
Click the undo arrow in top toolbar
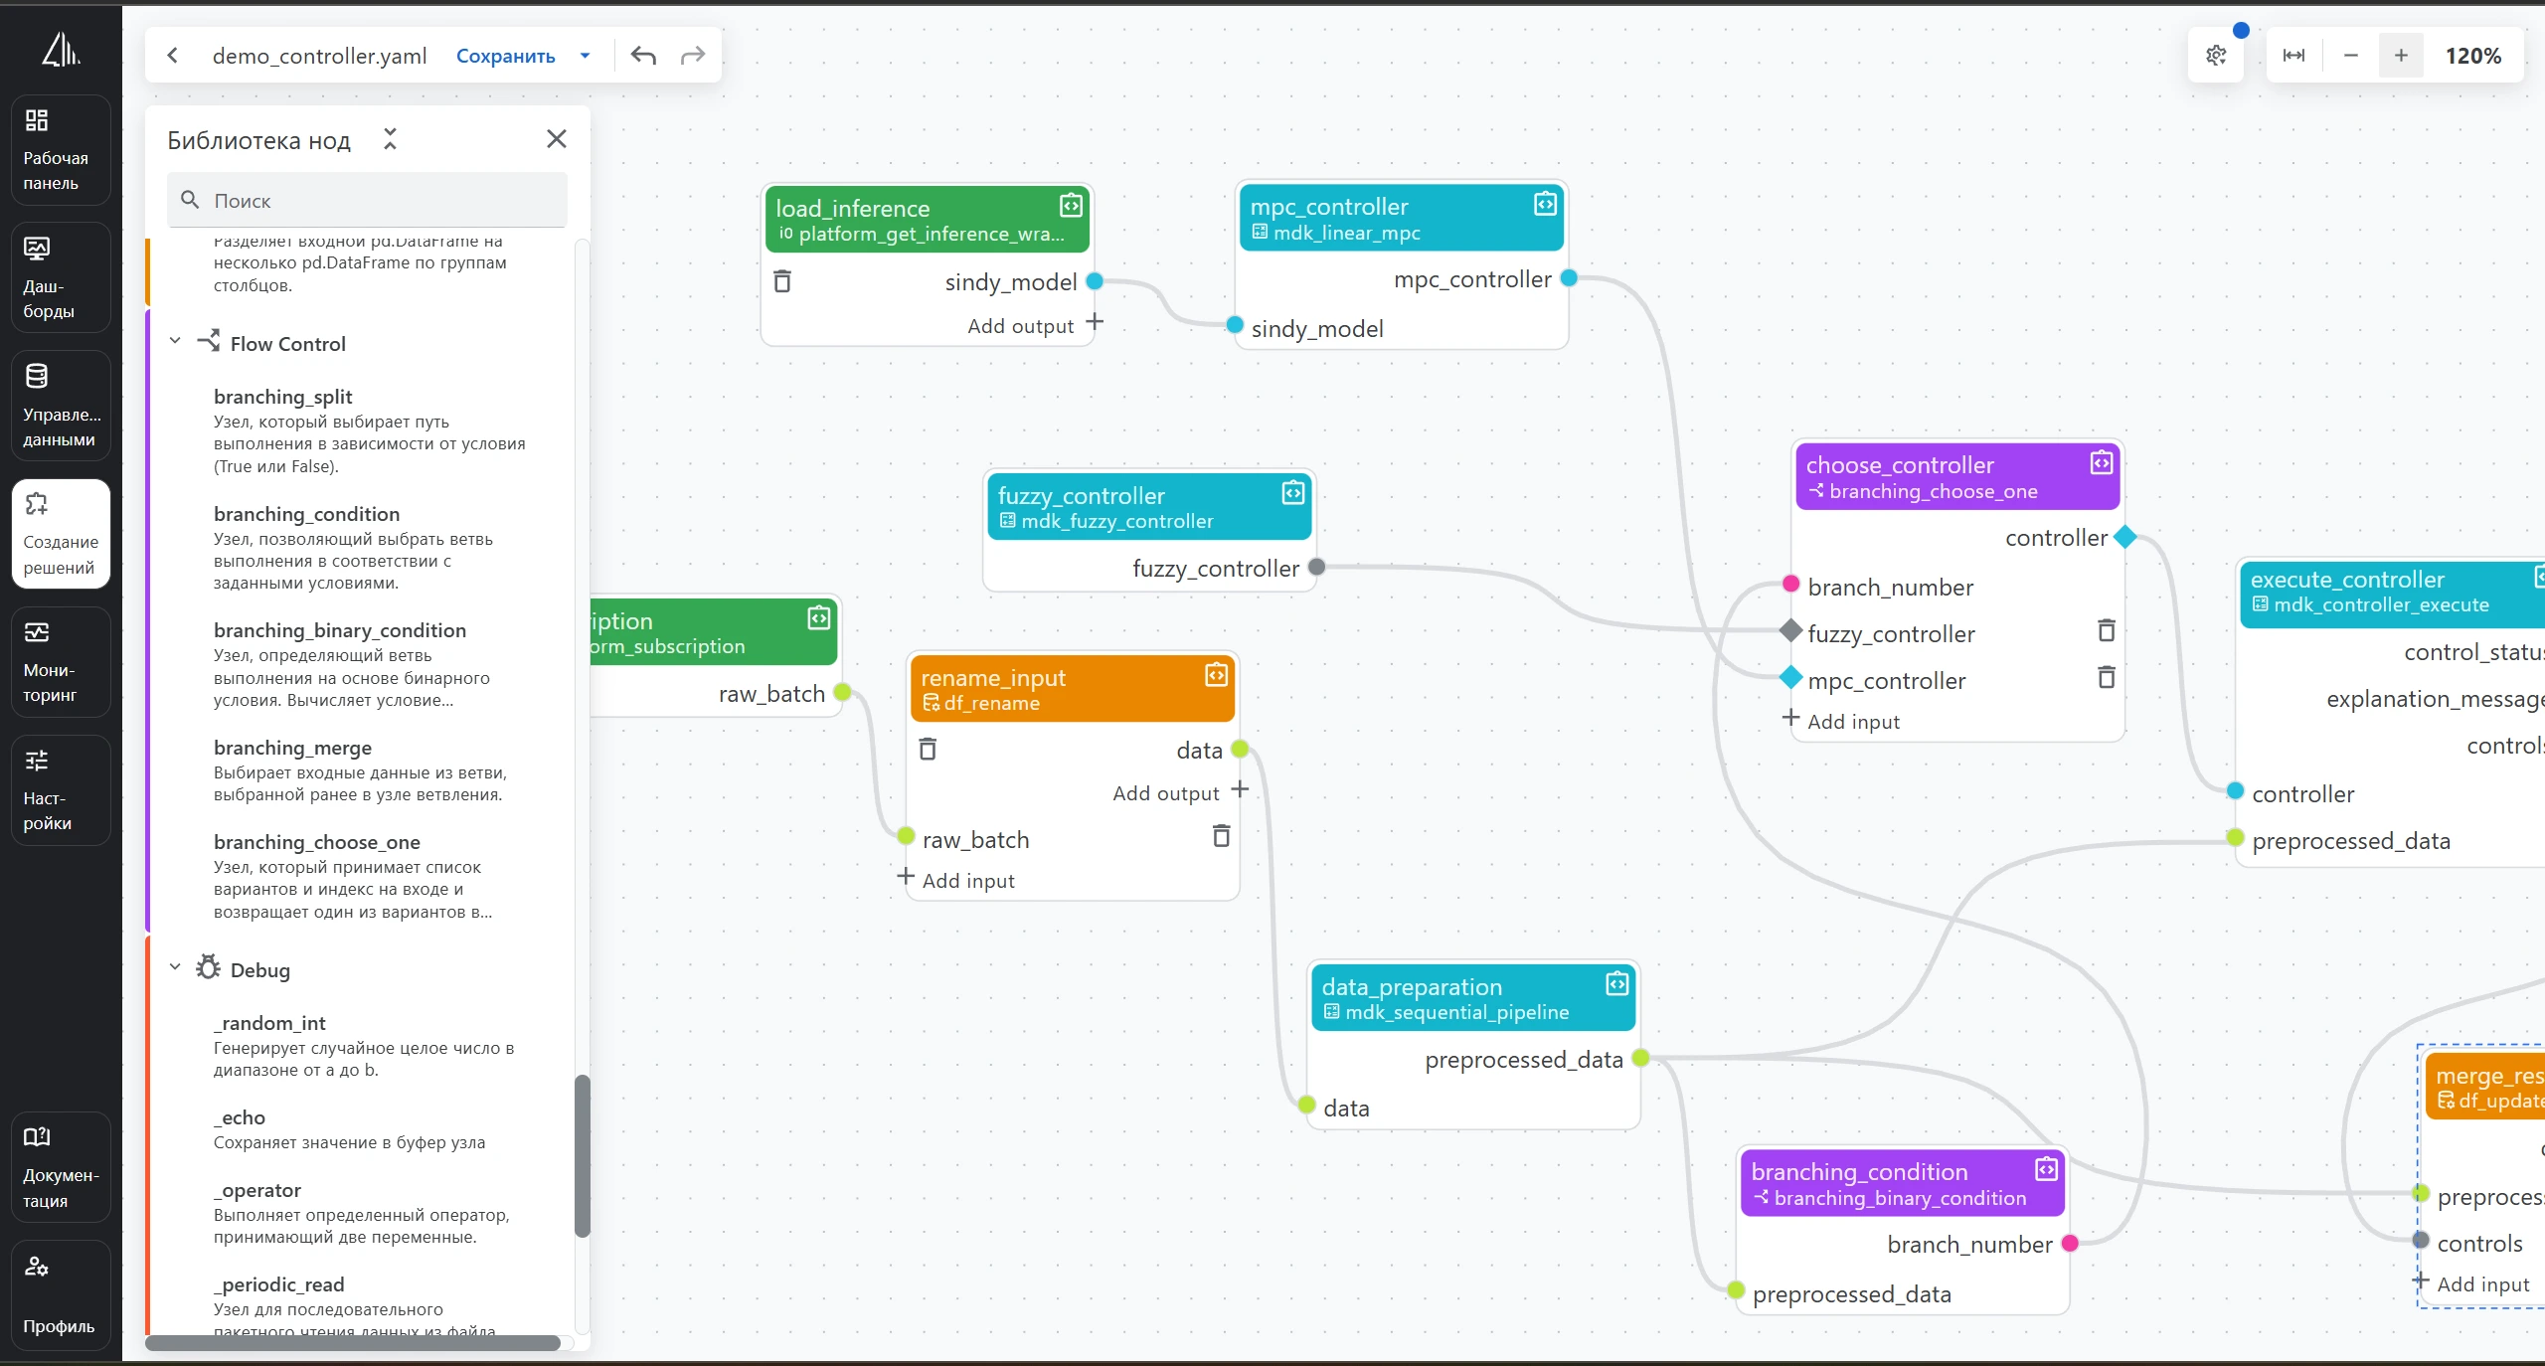643,56
